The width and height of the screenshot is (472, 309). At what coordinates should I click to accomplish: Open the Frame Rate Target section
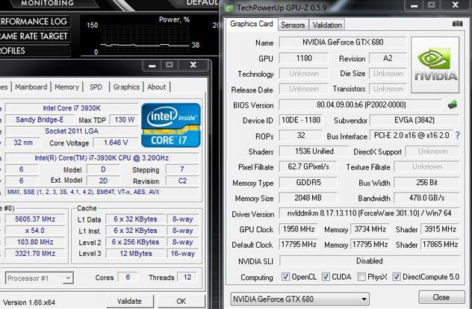point(34,36)
